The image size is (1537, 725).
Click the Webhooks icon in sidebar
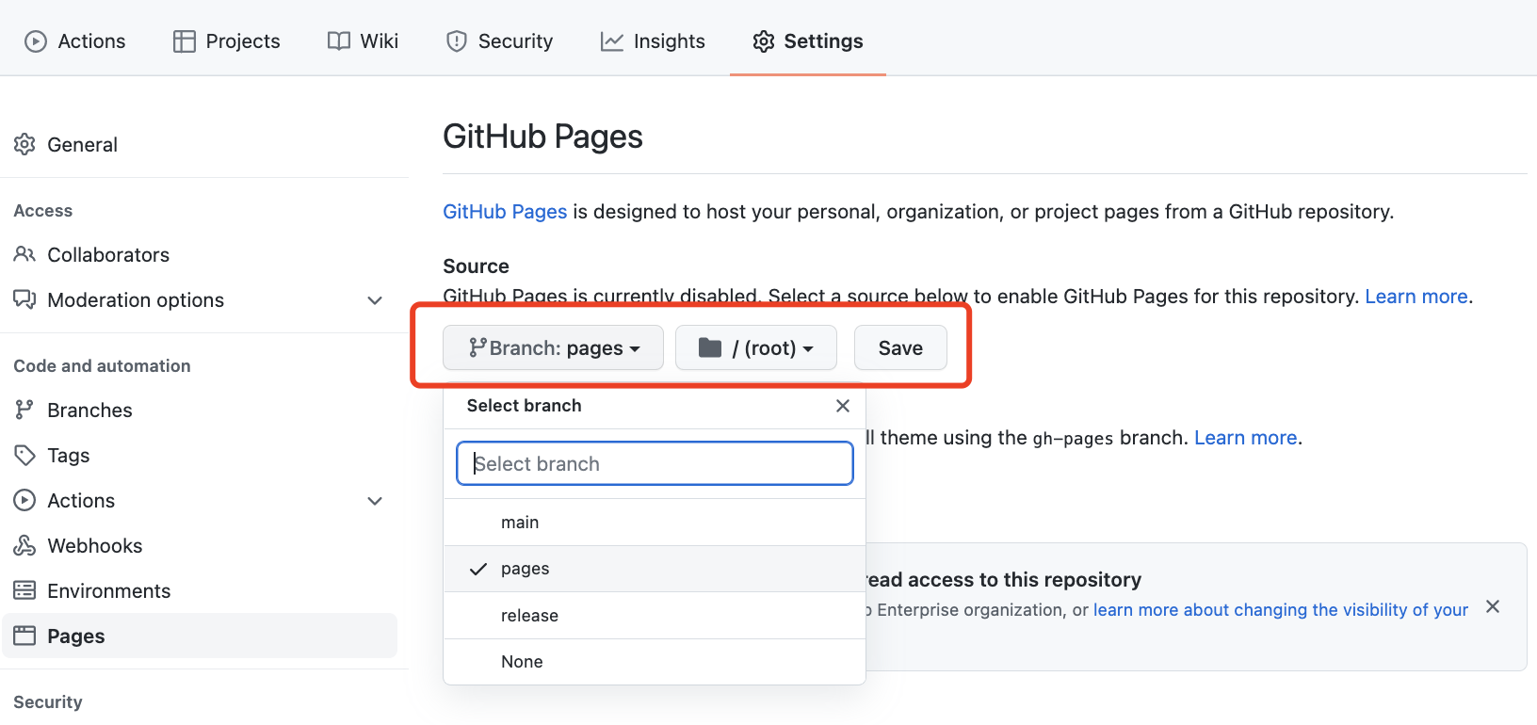coord(24,545)
